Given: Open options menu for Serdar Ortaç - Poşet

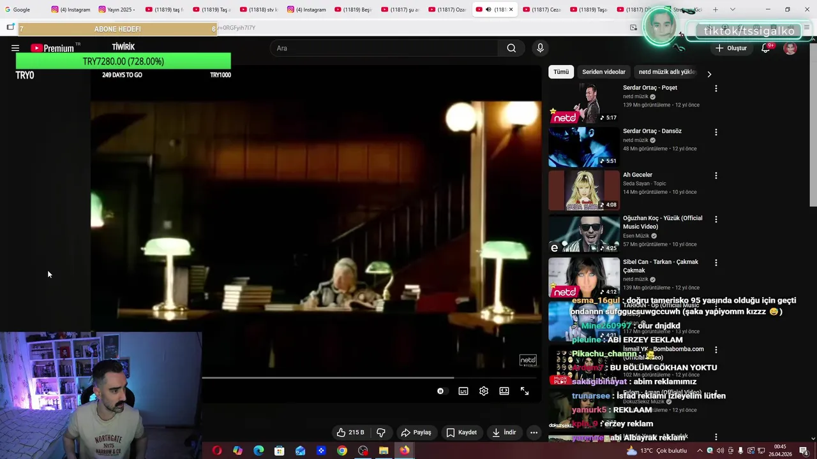Looking at the screenshot, I should [x=716, y=89].
